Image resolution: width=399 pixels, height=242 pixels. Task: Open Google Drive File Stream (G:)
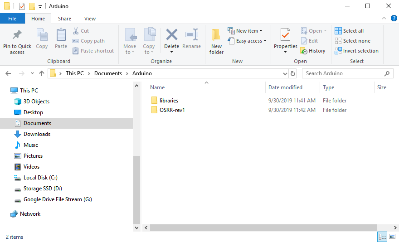[x=53, y=199]
